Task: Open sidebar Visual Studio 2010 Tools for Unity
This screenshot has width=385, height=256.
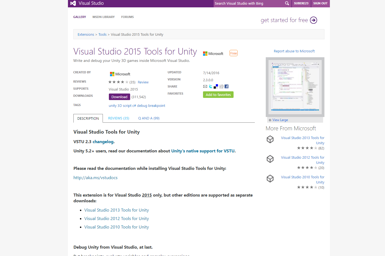Action: point(303,180)
